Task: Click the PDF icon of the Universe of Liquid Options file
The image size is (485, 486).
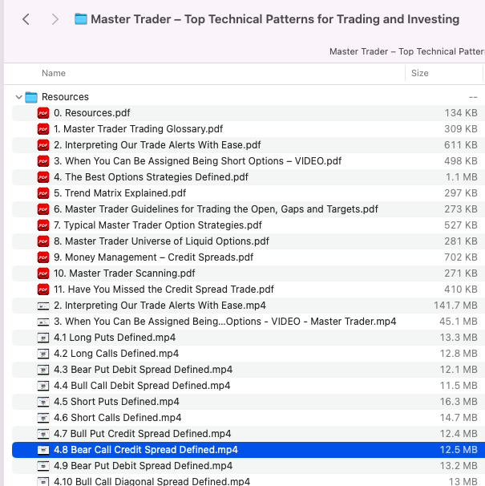Action: 43,241
